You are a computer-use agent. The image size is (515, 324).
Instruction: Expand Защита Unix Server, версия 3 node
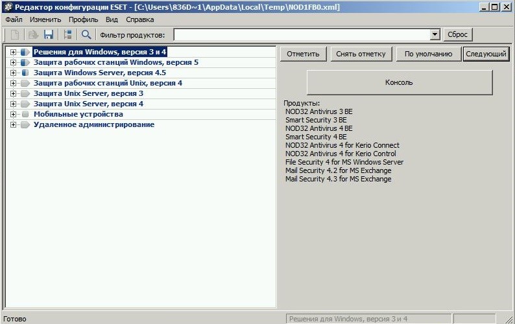tap(13, 93)
